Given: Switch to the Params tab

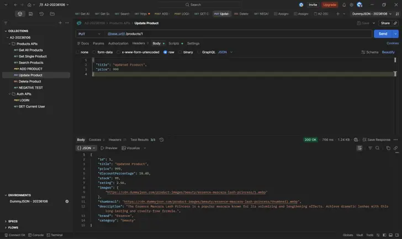Looking at the screenshot, I should pos(98,44).
